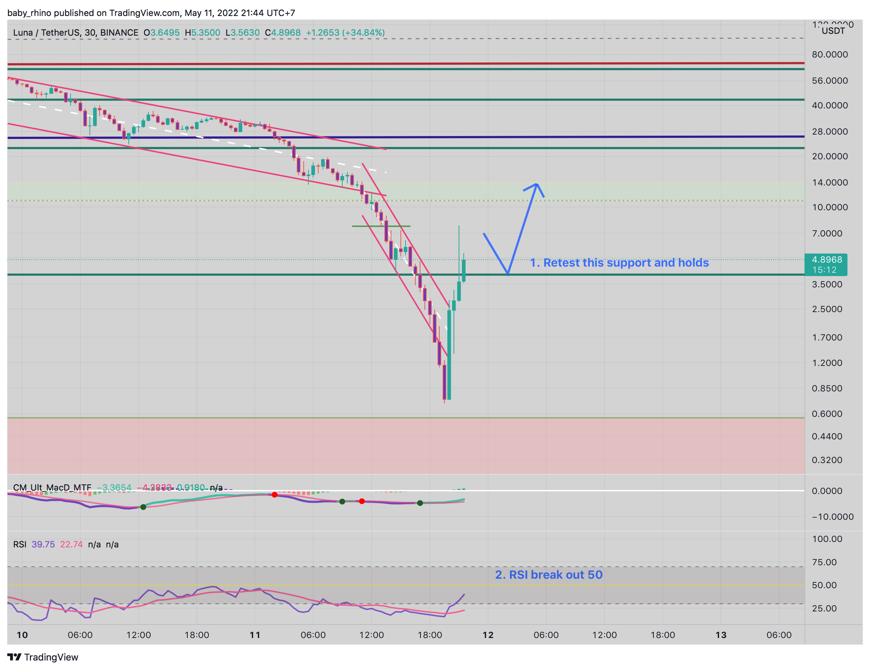The height and width of the screenshot is (670, 870).
Task: Click the low price value L3.5630
Action: [x=243, y=33]
